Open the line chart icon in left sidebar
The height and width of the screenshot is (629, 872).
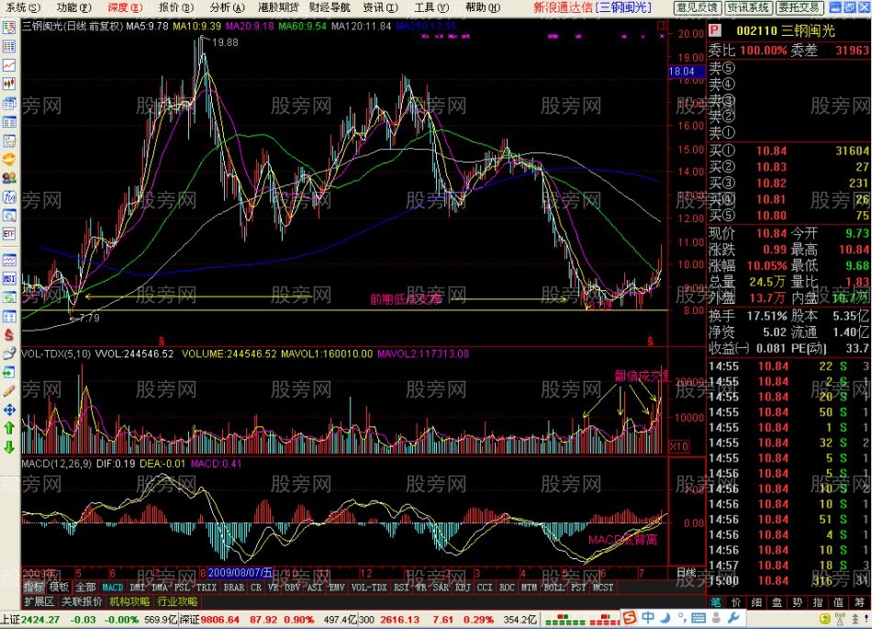pos(9,65)
